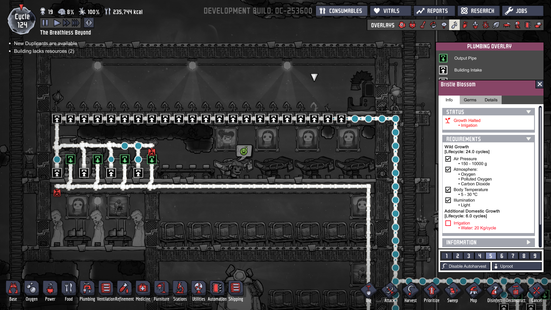Click the Air Pressure checkbox
Image resolution: width=551 pixels, height=310 pixels.
(x=448, y=159)
